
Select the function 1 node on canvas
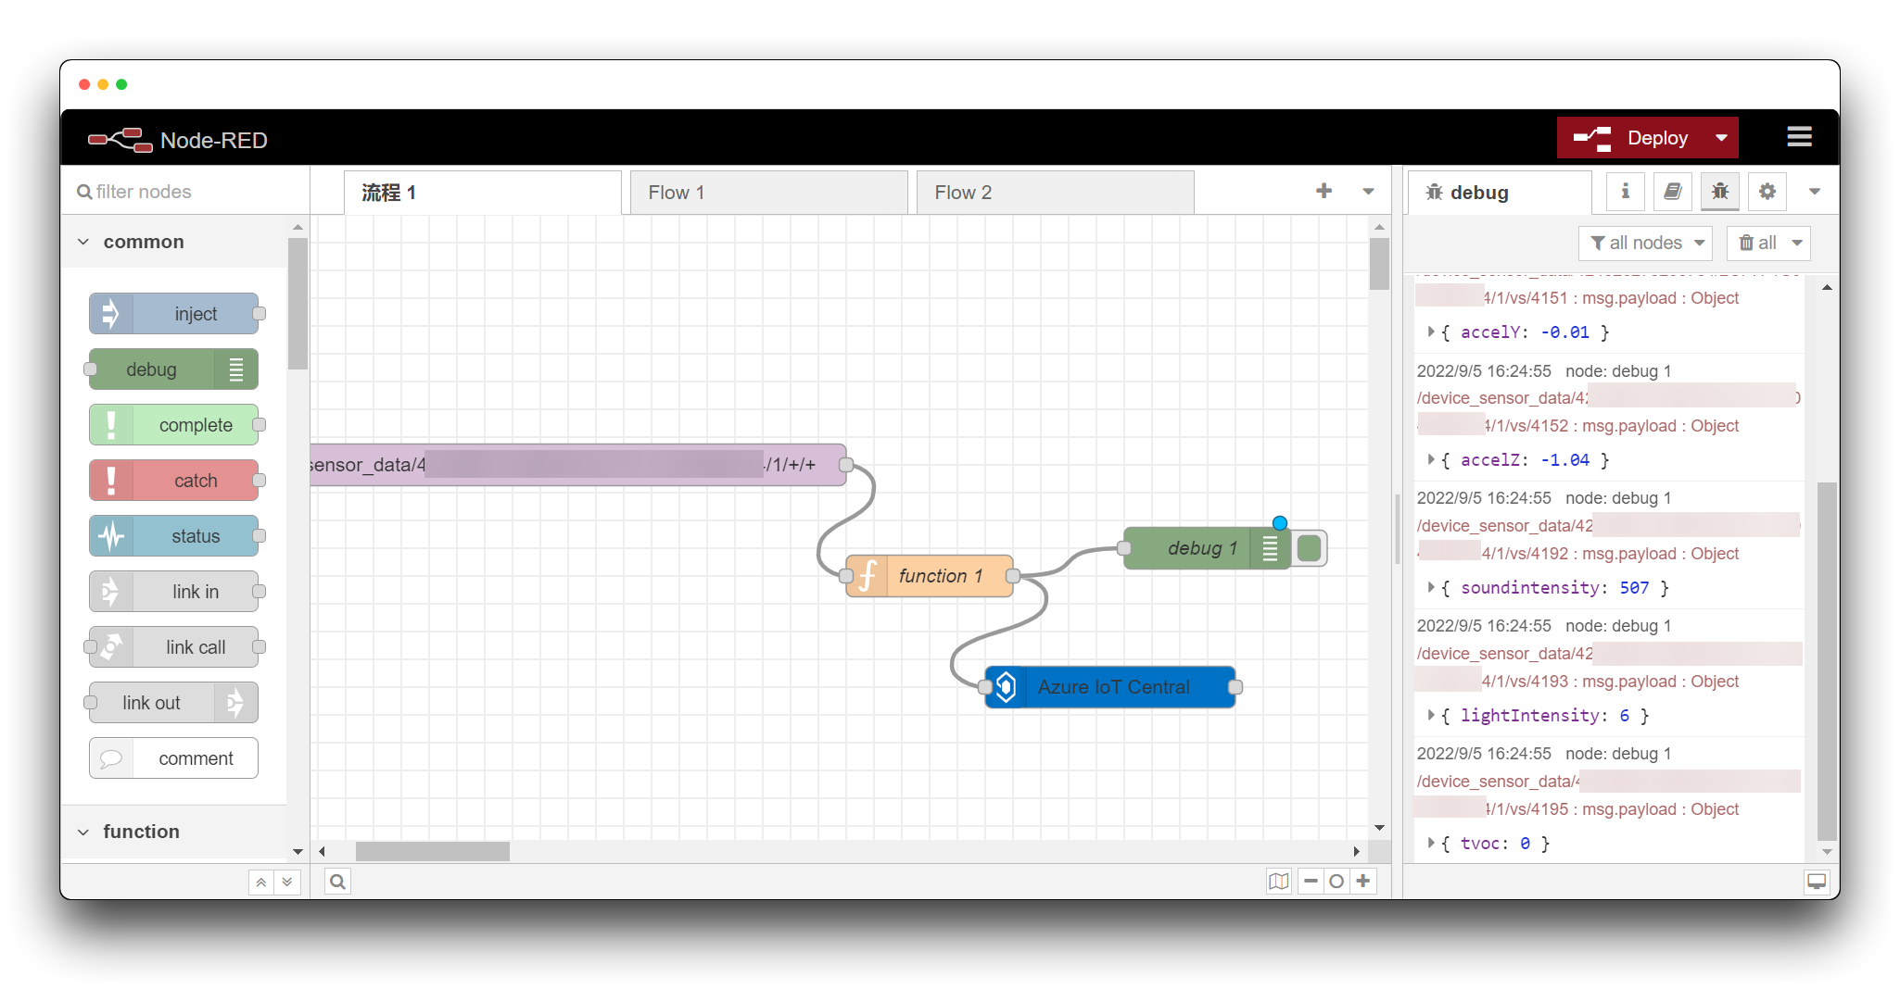pos(930,576)
